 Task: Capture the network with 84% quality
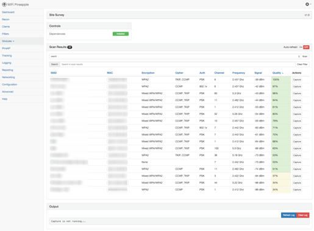click(x=297, y=100)
